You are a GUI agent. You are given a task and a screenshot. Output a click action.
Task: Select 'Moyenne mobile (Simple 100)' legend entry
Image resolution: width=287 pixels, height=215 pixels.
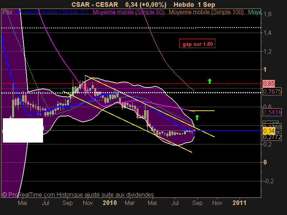pos(206,12)
